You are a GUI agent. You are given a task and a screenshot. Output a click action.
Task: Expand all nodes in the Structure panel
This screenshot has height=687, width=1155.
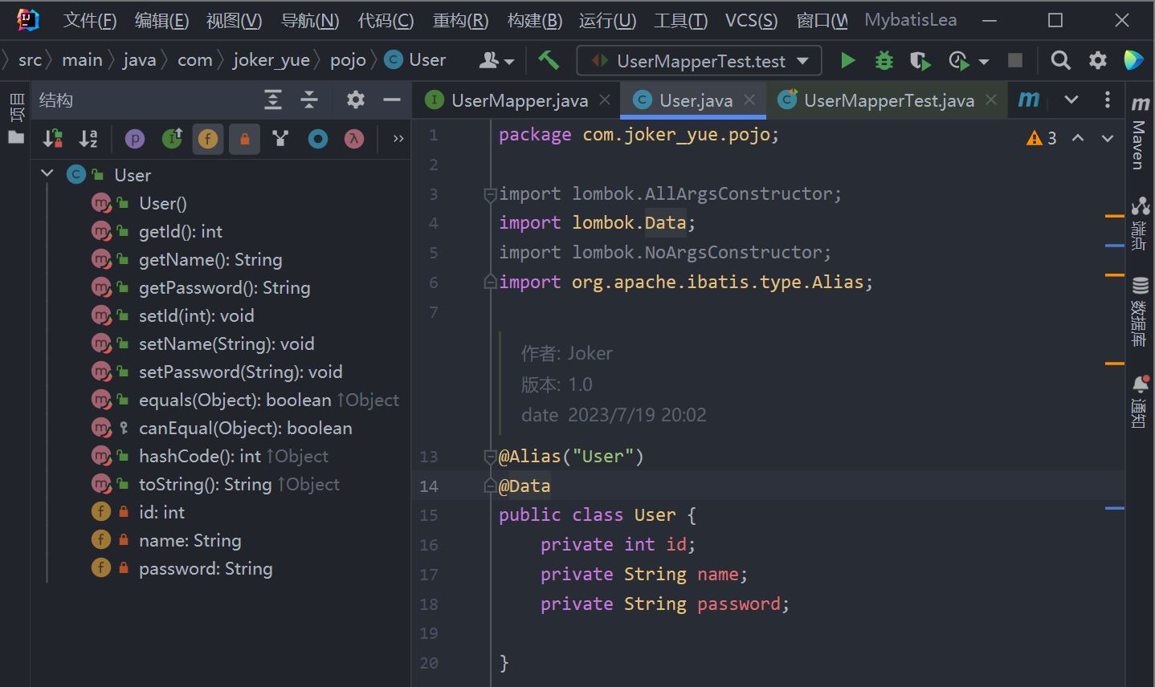point(273,100)
